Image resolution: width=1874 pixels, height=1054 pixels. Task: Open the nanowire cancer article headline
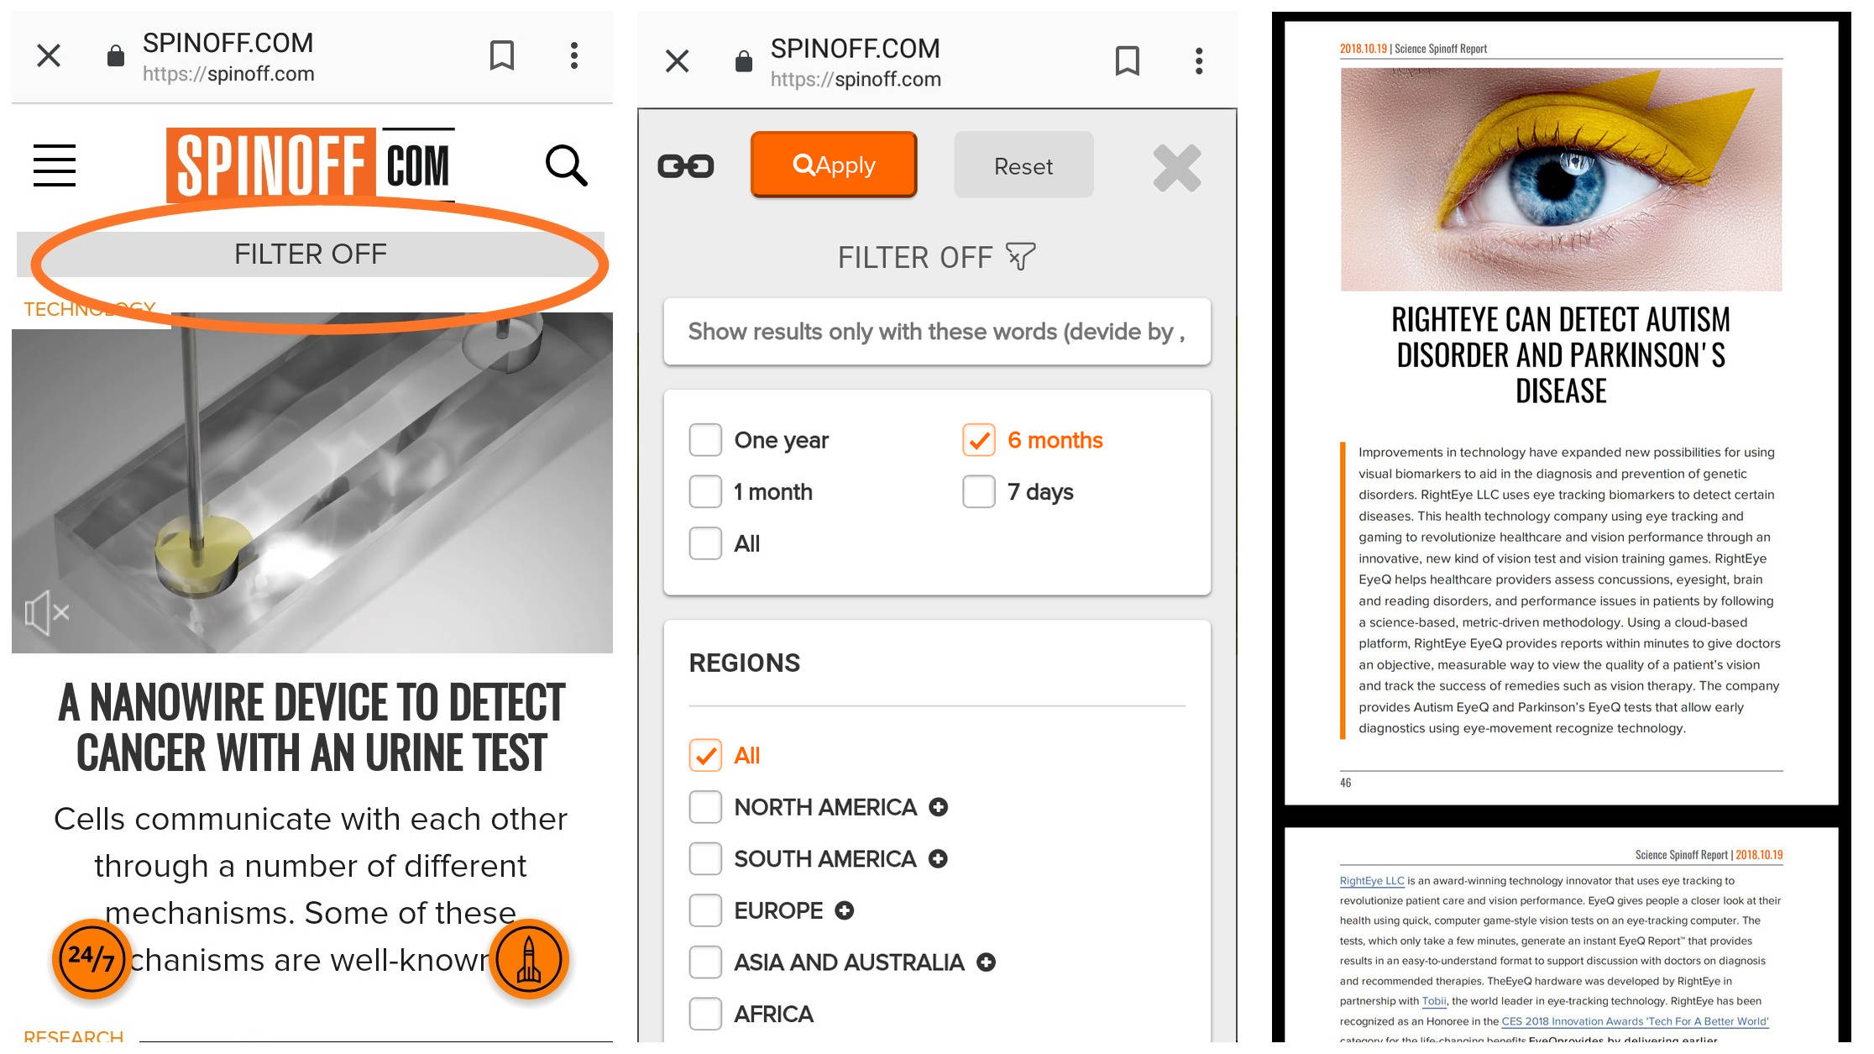pos(311,727)
